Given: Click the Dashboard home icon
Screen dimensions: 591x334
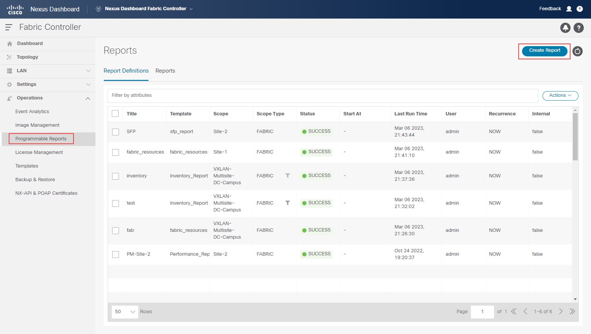Looking at the screenshot, I should (9, 44).
